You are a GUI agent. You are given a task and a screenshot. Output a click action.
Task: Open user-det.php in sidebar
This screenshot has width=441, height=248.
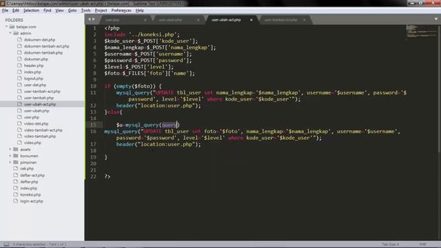pos(35,85)
